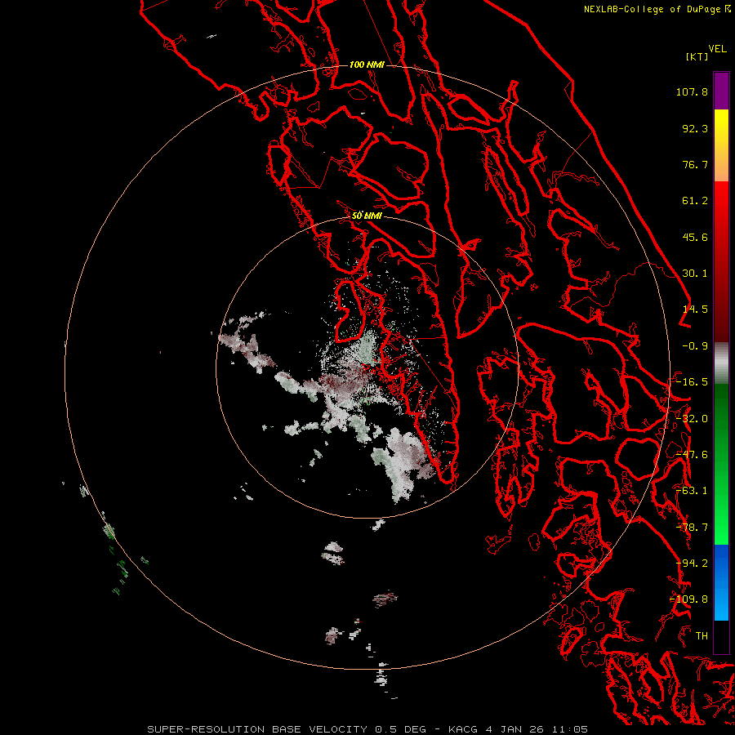735x735 pixels.
Task: Click the 50 NMI range ring label
Action: point(367,216)
